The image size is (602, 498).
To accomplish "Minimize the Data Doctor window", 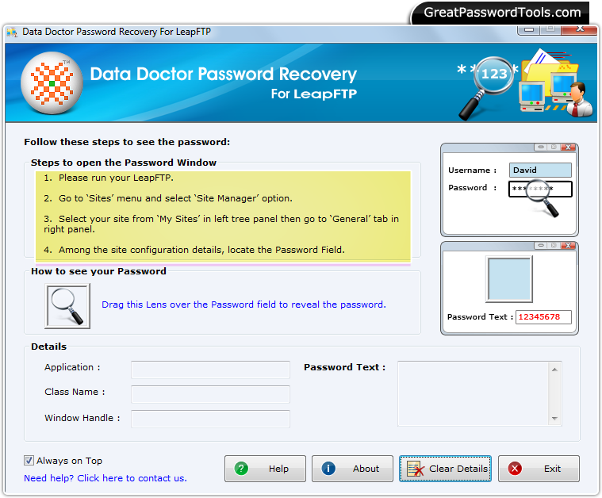I will point(529,29).
